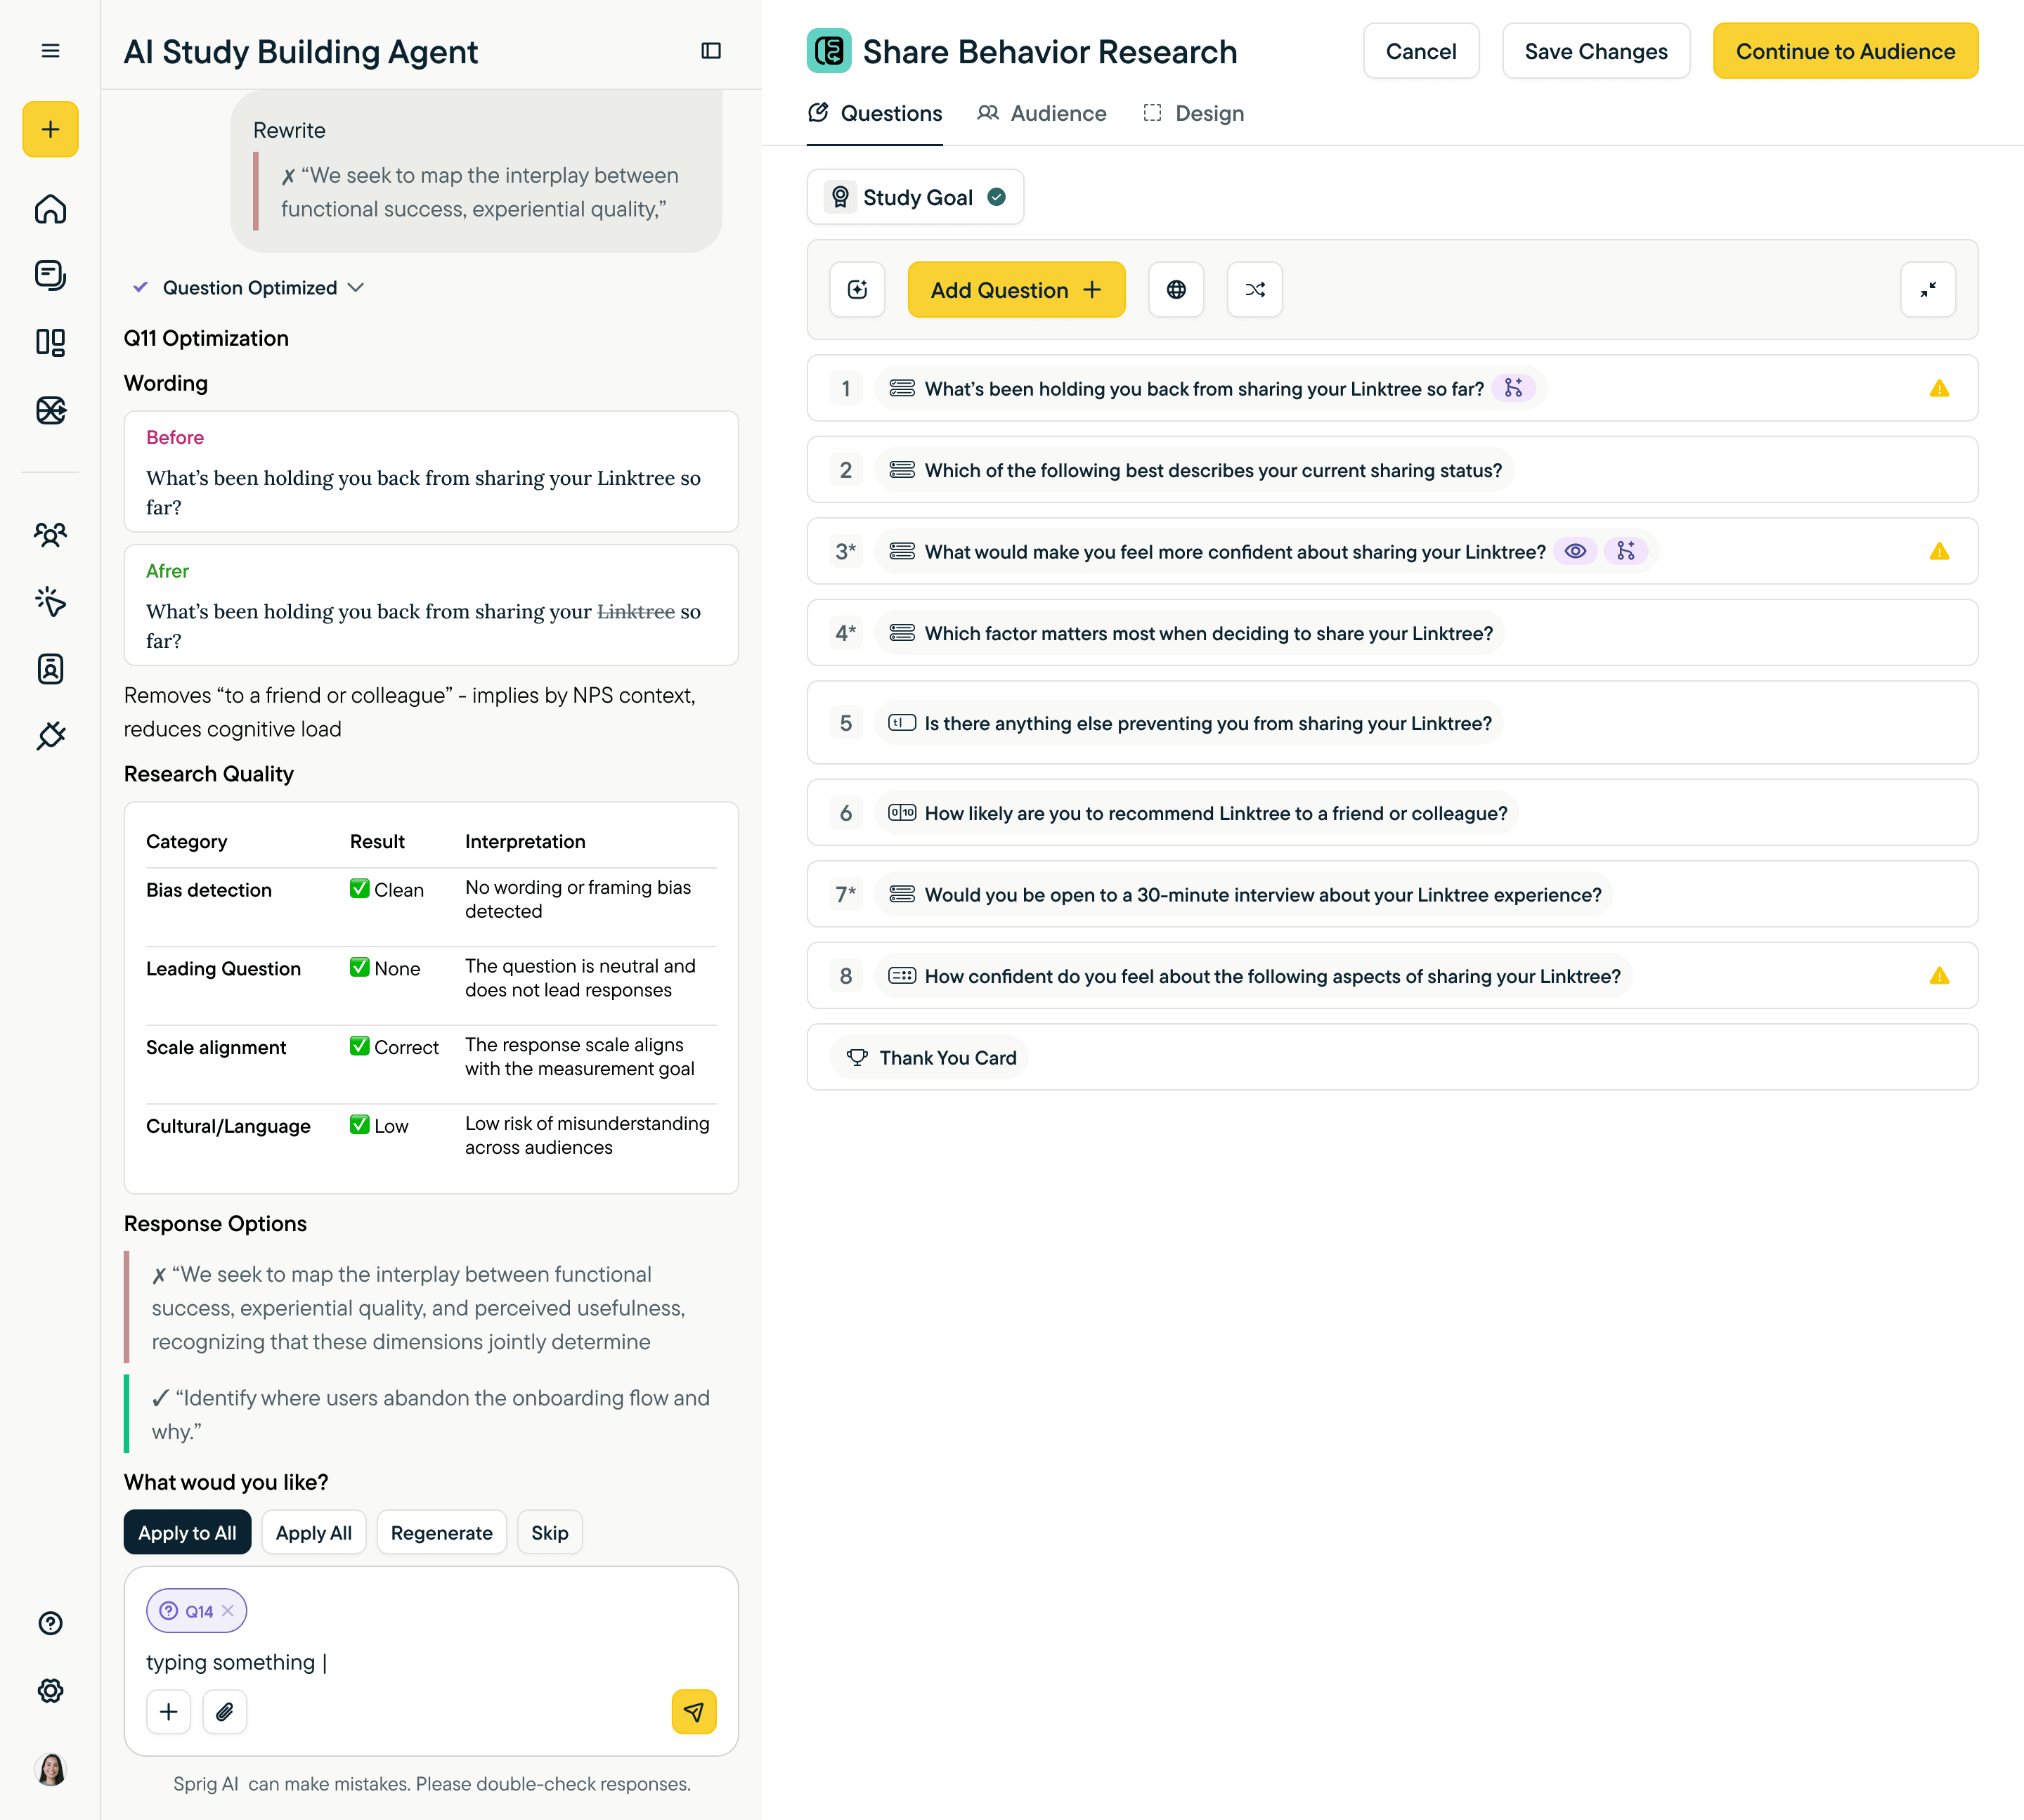Image resolution: width=2024 pixels, height=1820 pixels.
Task: Click the Cultural/Language row in table
Action: (x=431, y=1136)
